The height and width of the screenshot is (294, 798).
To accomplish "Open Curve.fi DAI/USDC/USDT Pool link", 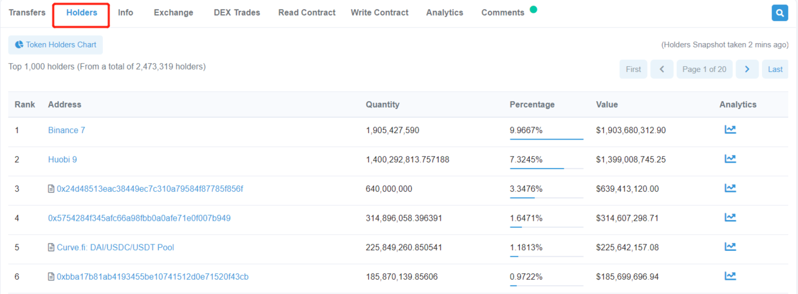I will tap(115, 248).
